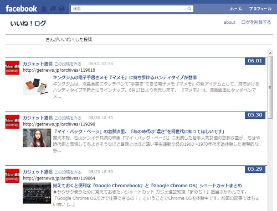Click the scrollbar up arrow
This screenshot has width=277, height=211.
pyautogui.click(x=270, y=53)
